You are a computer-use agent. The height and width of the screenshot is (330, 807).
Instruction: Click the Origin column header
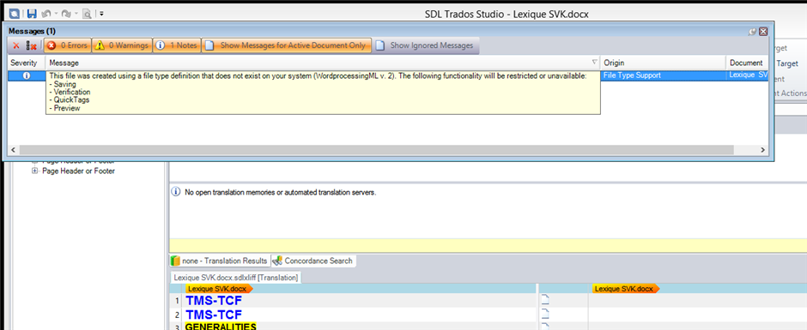(663, 63)
